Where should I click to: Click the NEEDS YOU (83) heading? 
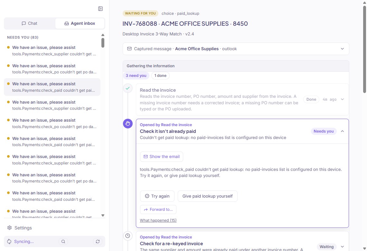tap(23, 37)
